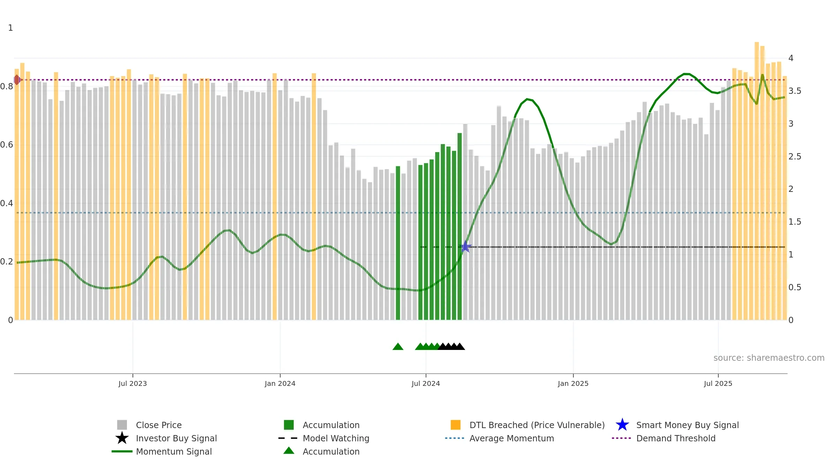
Task: Click the Jan 2025 axis label
Action: 573,384
